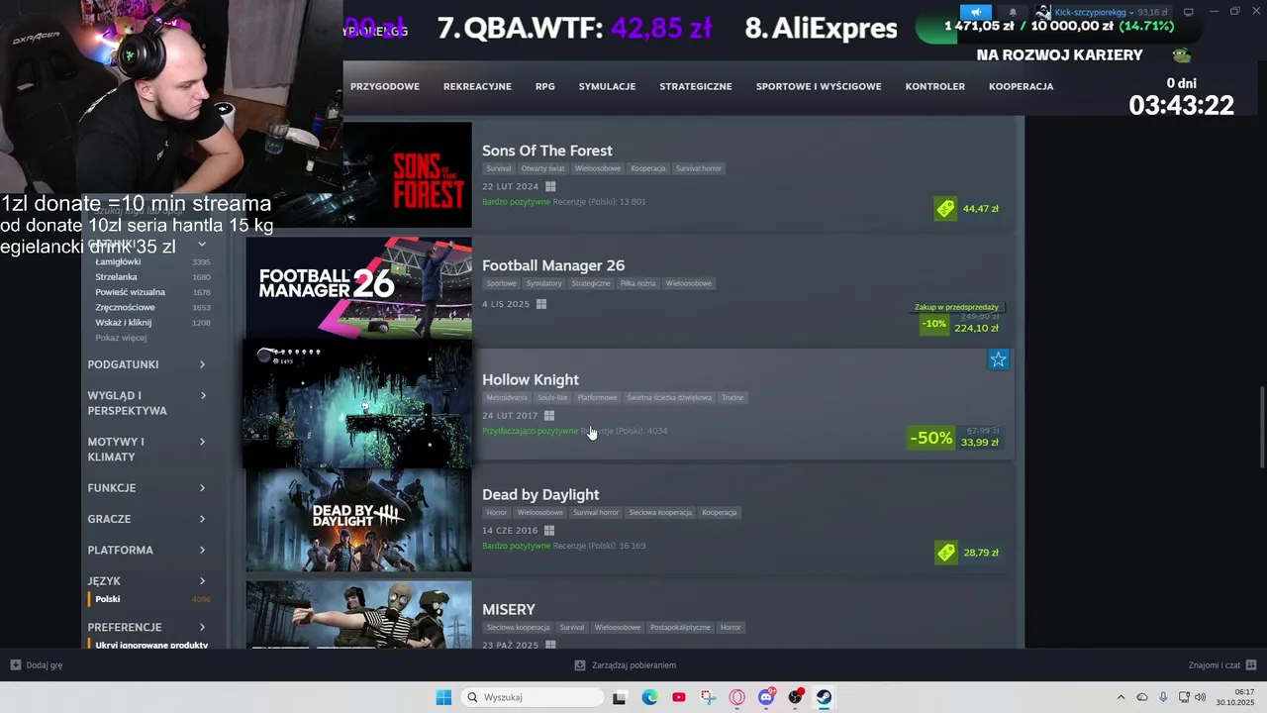Open the SYMULACJE category tab

pos(607,86)
